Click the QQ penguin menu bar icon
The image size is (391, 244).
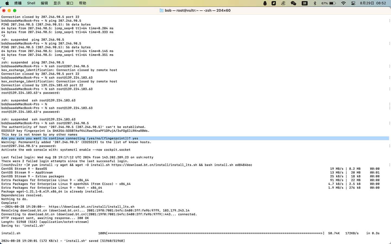pos(265,3)
